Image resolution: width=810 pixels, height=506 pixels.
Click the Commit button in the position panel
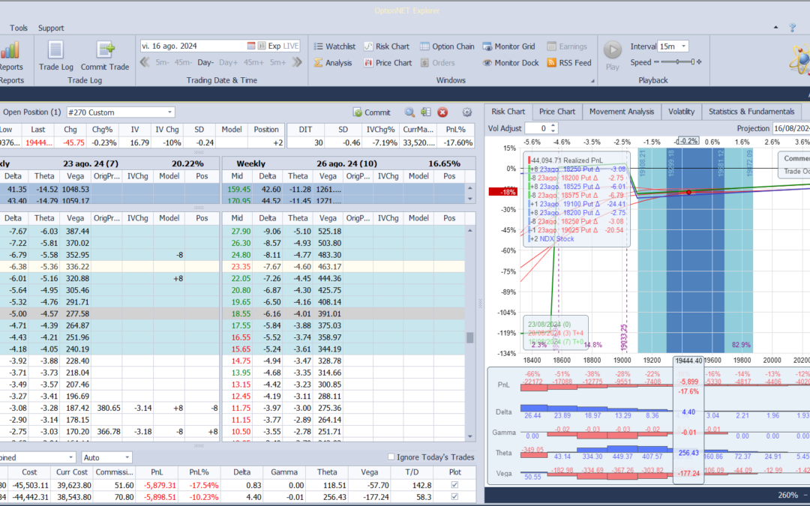[x=371, y=112]
